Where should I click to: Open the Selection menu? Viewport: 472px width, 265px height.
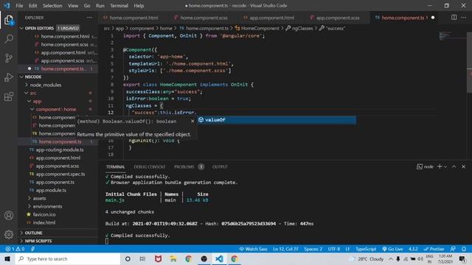click(52, 6)
